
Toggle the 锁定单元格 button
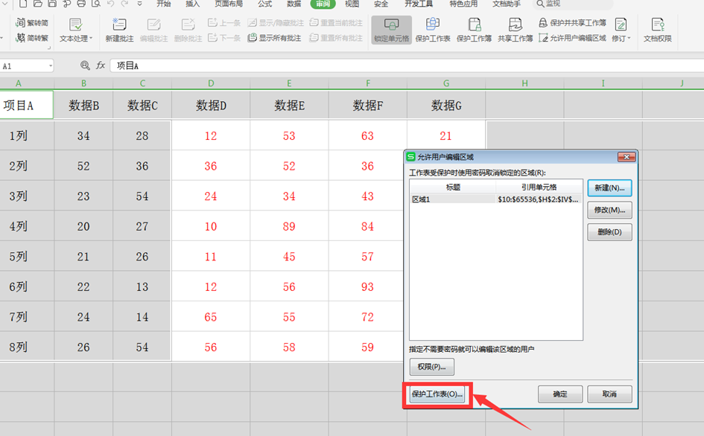point(392,30)
